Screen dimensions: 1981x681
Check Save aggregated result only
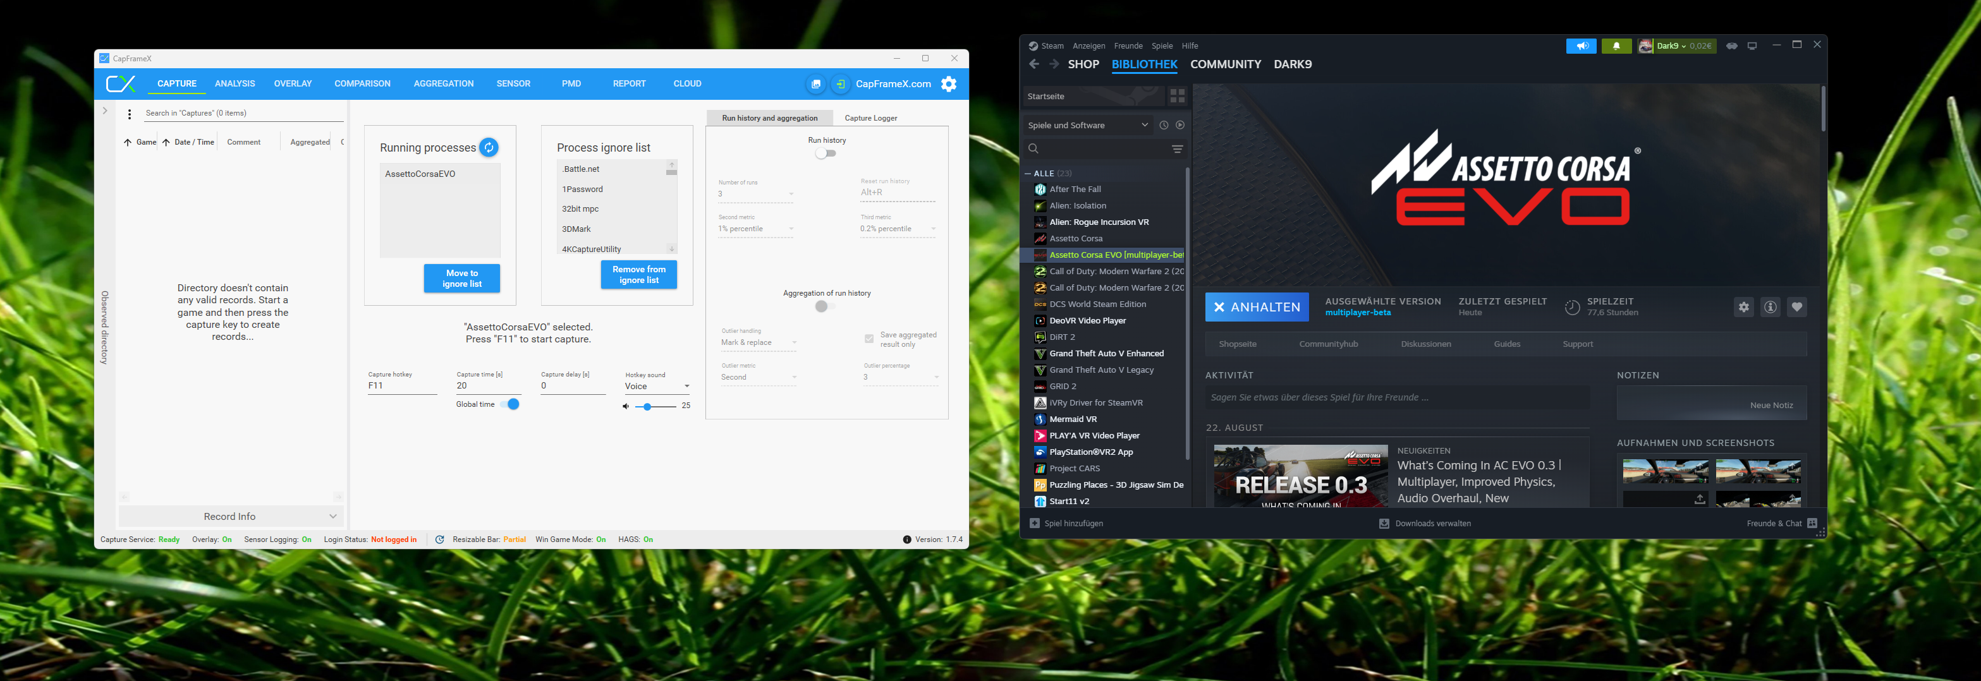(869, 339)
